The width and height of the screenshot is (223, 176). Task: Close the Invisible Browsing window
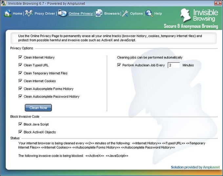[x=218, y=3]
